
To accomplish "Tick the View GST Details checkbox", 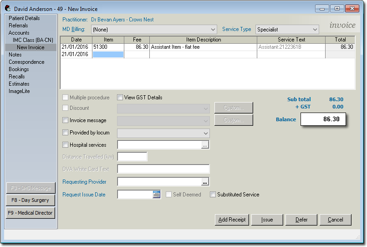I will 120,98.
